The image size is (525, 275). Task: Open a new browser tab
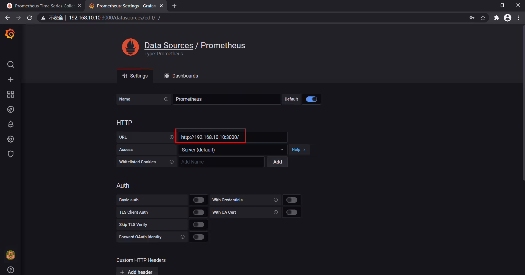[174, 6]
